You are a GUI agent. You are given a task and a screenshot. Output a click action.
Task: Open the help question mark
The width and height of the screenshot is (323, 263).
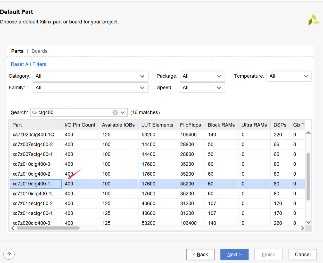[9, 254]
